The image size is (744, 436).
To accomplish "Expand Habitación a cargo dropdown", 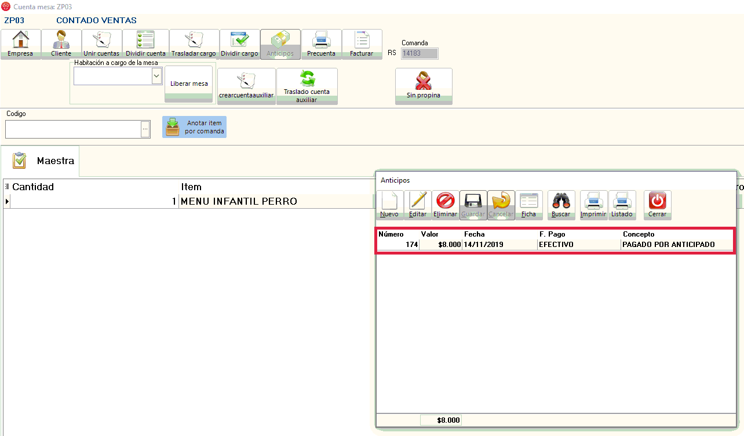I will coord(156,76).
